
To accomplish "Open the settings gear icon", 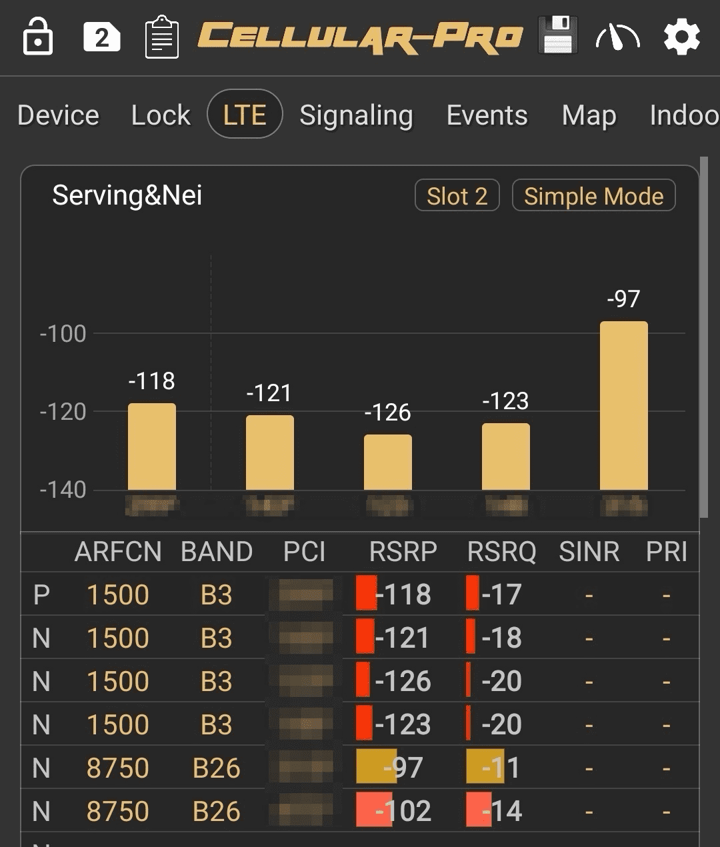I will [681, 37].
